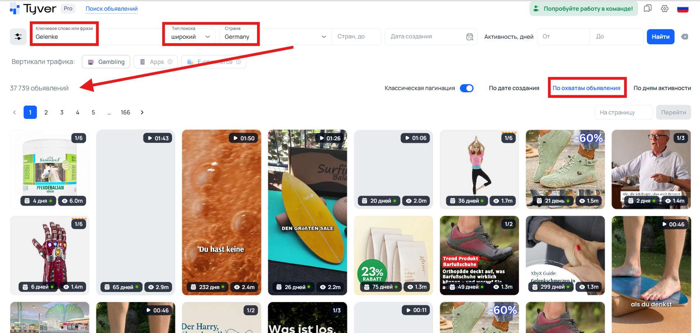Screen dimensions: 700x333
Task: Select the Apps traffic vertical
Action: point(155,62)
